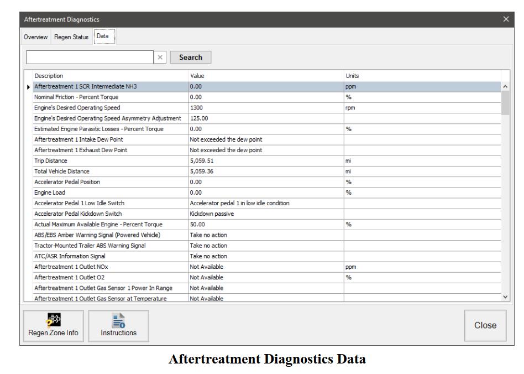524x374 pixels.
Task: Click the value 1300 cell
Action: coord(266,108)
